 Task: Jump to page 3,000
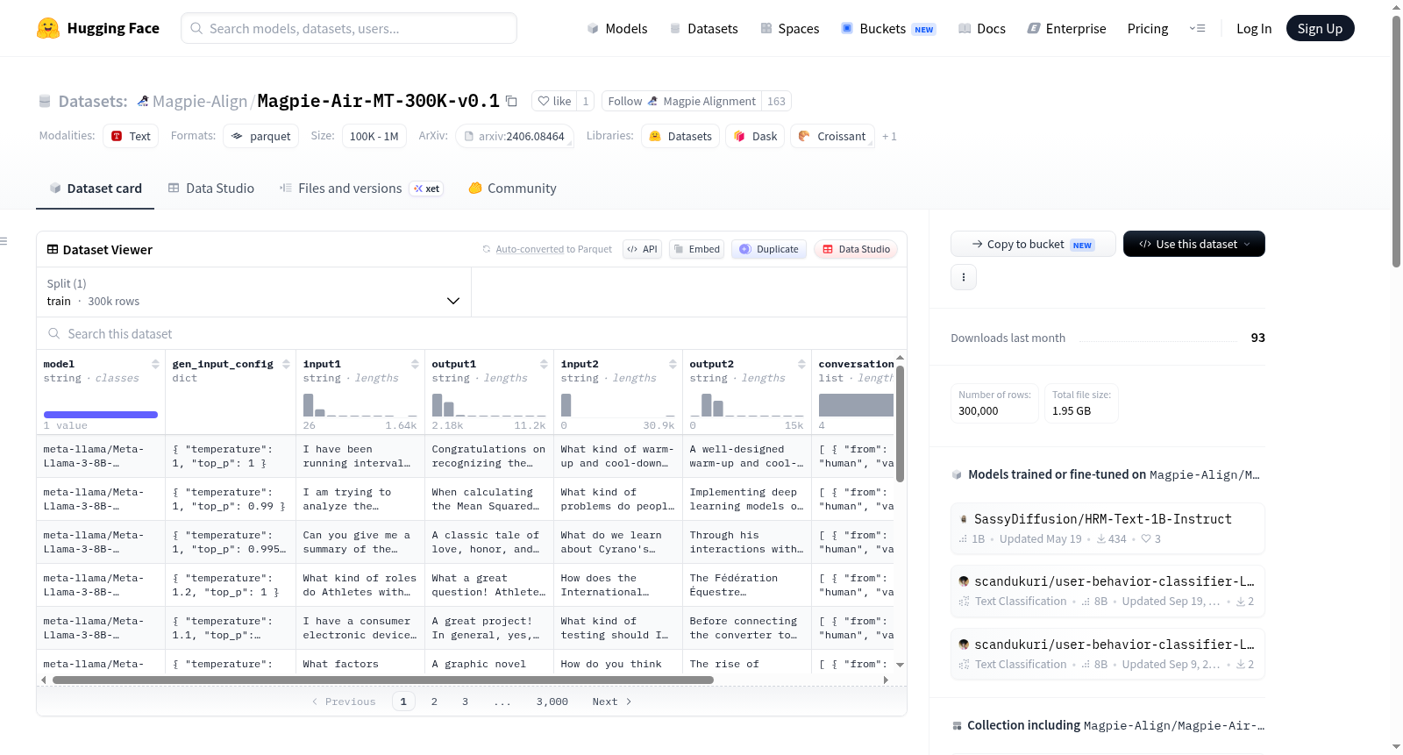tap(552, 702)
